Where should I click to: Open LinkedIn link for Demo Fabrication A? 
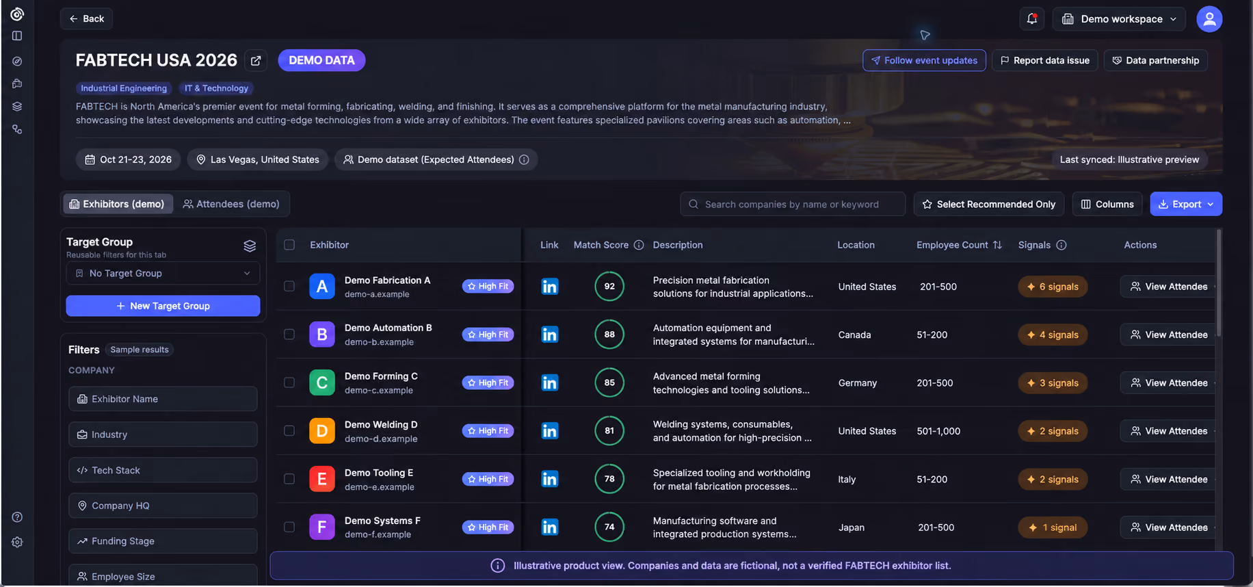(549, 287)
